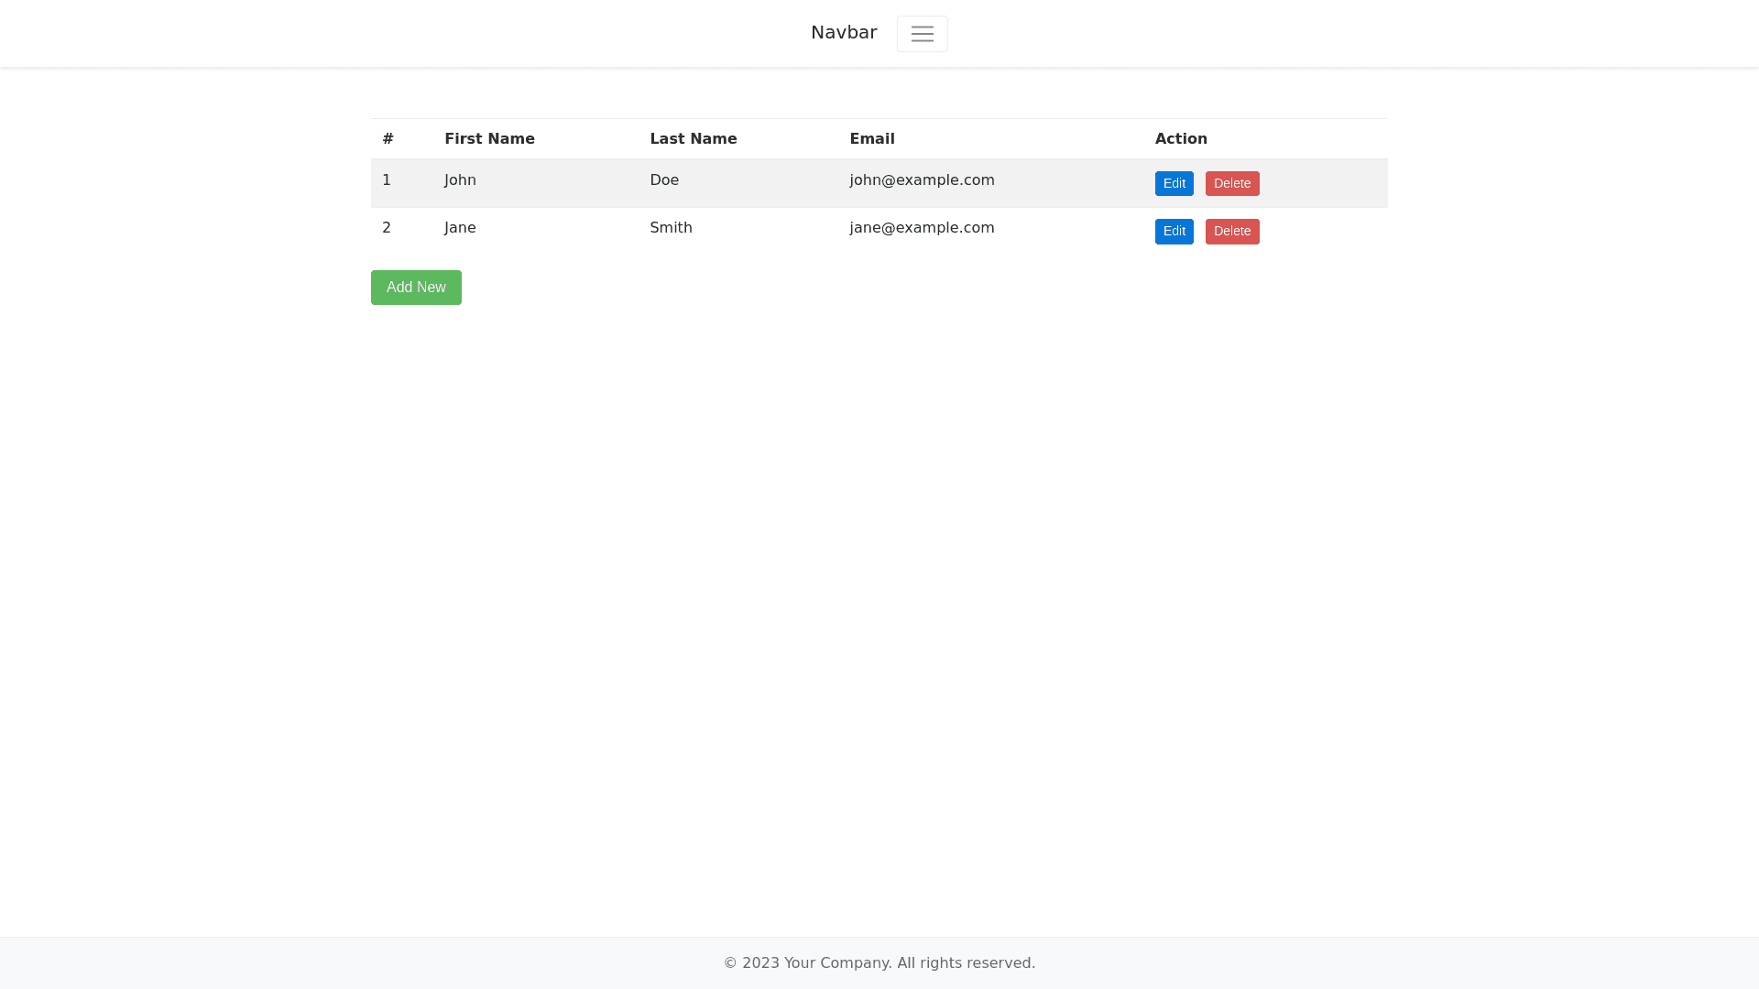Image resolution: width=1759 pixels, height=989 pixels.
Task: Select the First Name column header
Action: pos(489,139)
